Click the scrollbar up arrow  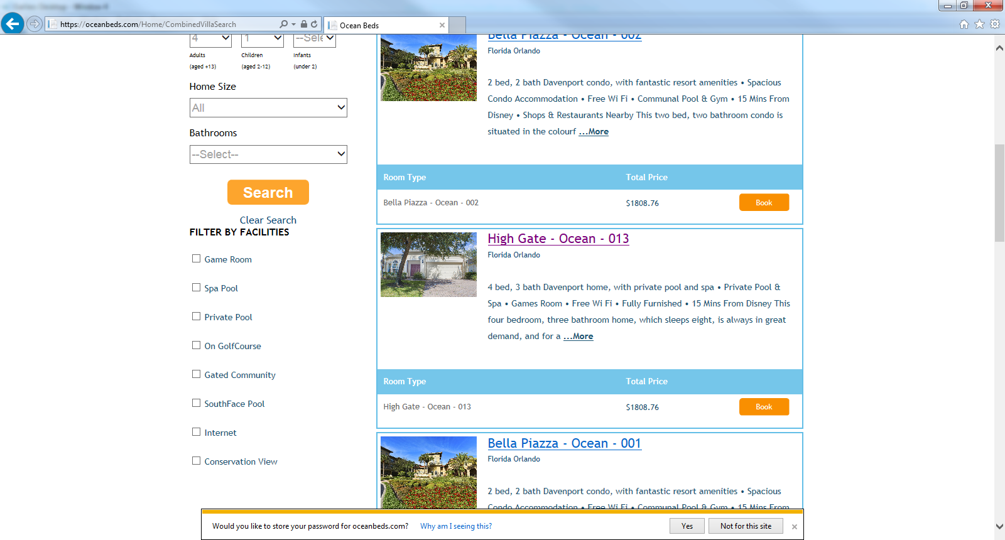coord(999,48)
